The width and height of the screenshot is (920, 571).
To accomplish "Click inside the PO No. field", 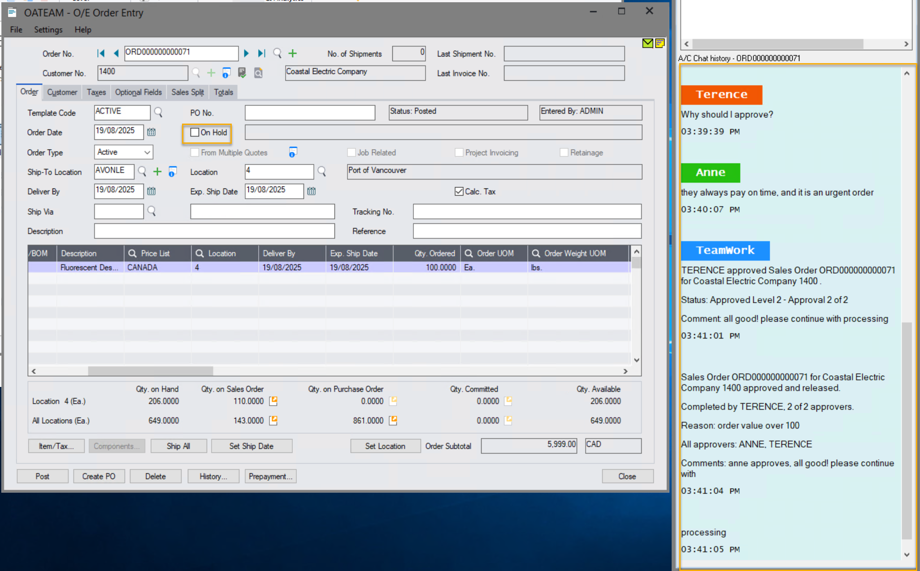I will (309, 112).
